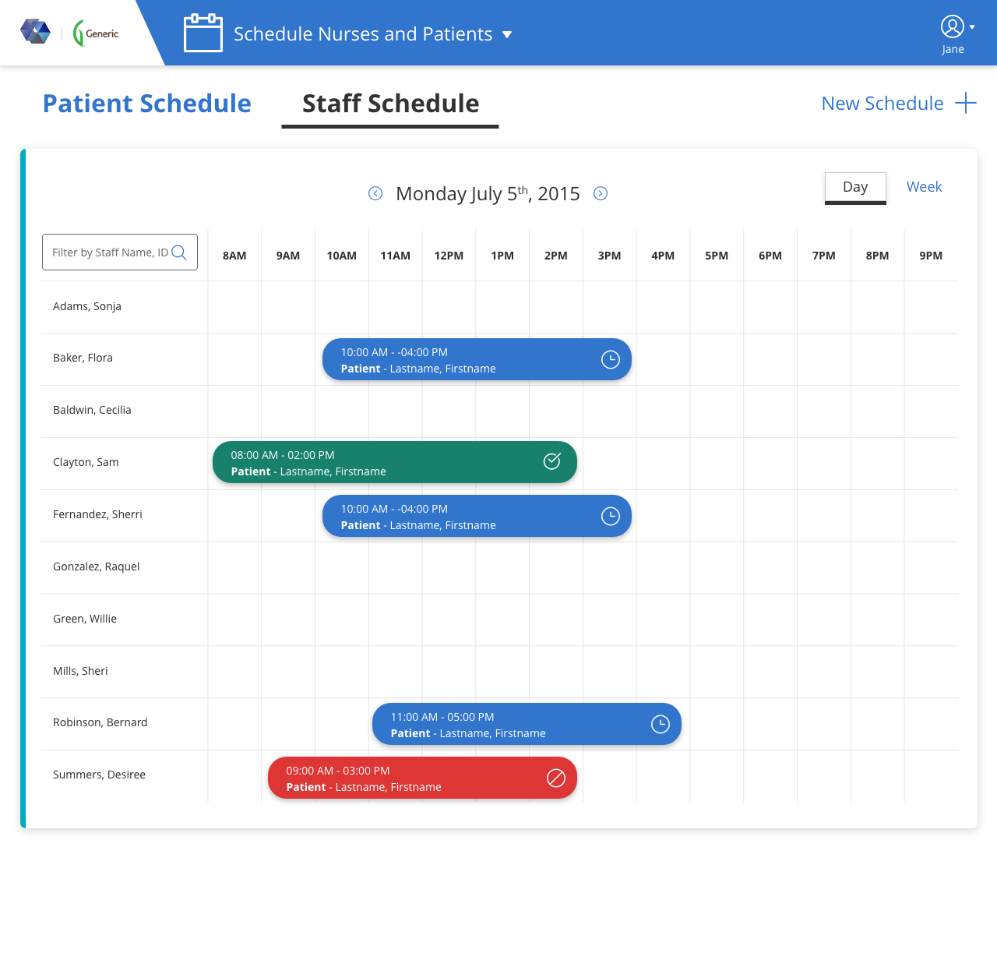This screenshot has width=997, height=953.
Task: Click staff name Clayton, Sam
Action: [x=86, y=462]
